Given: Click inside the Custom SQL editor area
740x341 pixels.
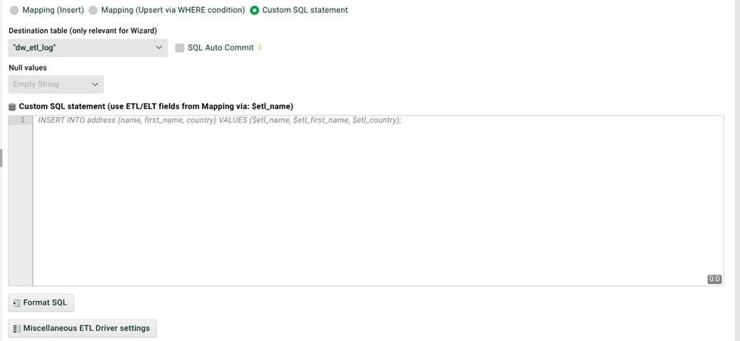Looking at the screenshot, I should click(378, 200).
